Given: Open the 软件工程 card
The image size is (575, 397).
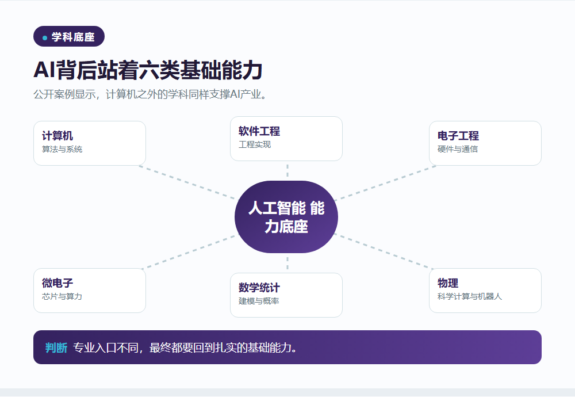Looking at the screenshot, I should click(x=286, y=139).
